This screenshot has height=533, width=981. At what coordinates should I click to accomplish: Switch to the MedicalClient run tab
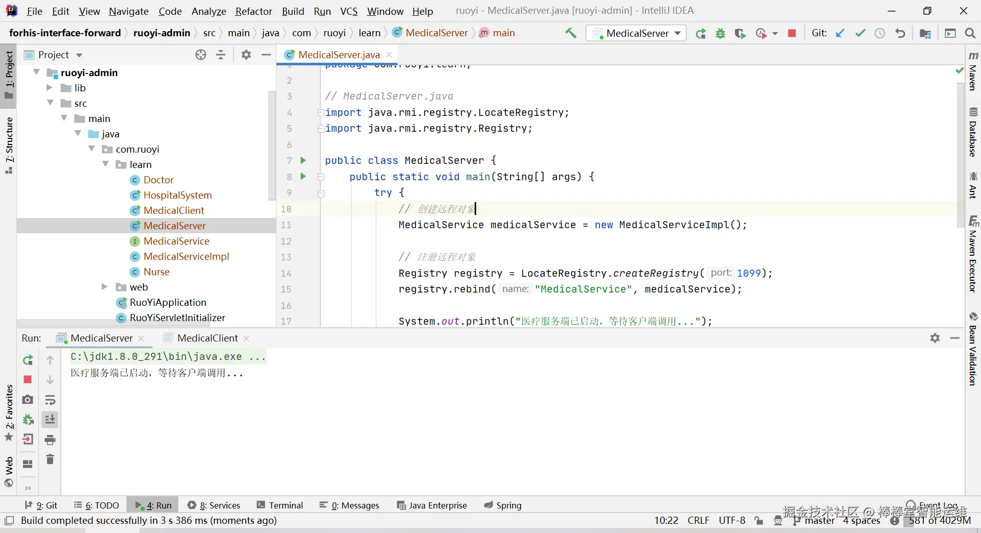point(207,338)
